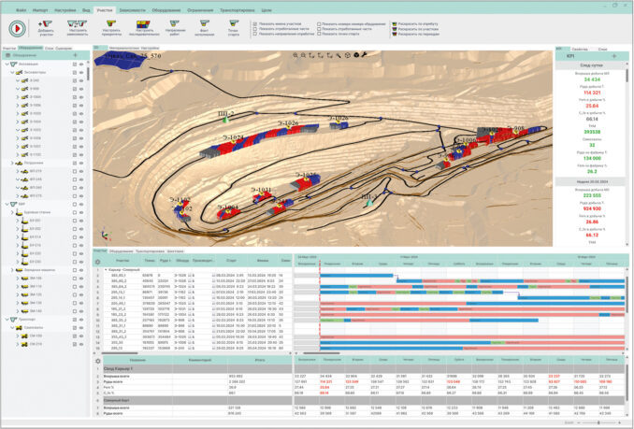Open the Цели ribbon tab
This screenshot has width=634, height=429.
(267, 10)
